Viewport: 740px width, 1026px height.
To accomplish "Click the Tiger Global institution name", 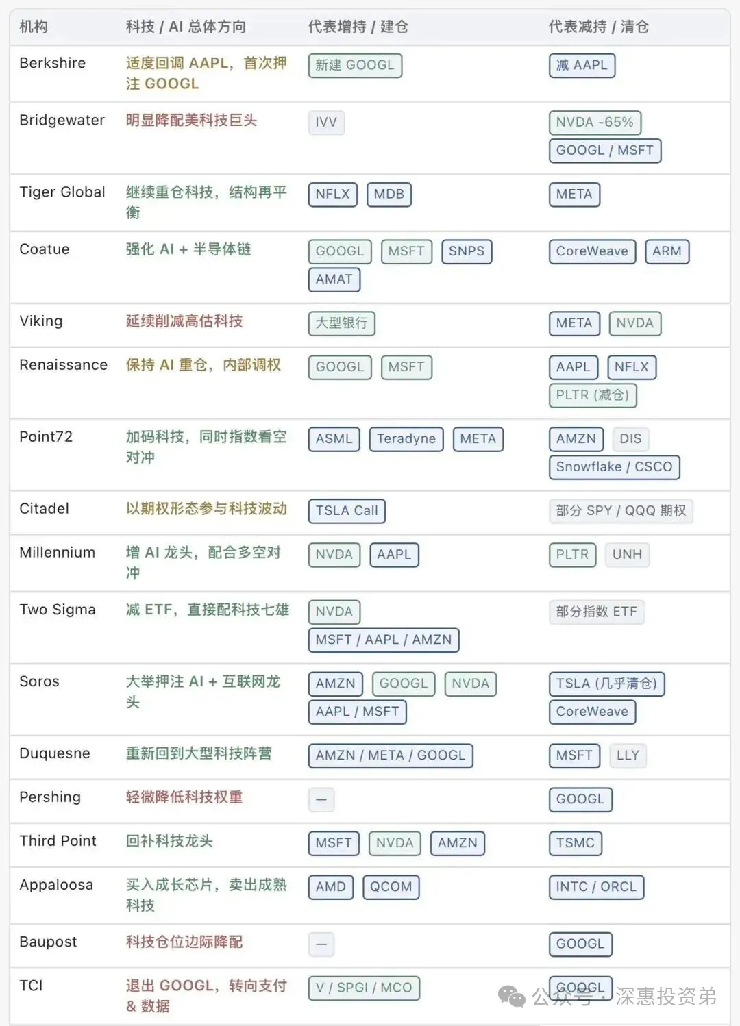I will pyautogui.click(x=62, y=192).
